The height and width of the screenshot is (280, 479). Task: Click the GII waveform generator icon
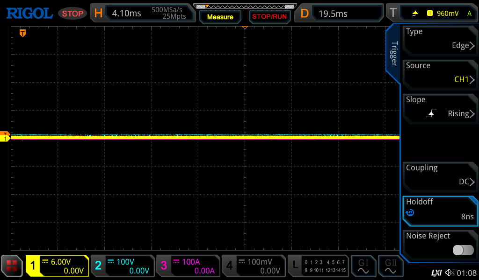coord(391,266)
